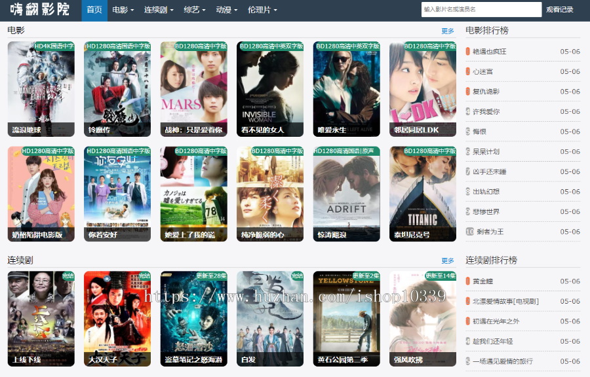Go to the 首页 tab
Image resolution: width=590 pixels, height=377 pixels.
point(94,10)
